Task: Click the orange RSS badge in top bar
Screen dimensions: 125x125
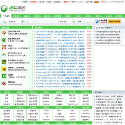Action: 97,2
